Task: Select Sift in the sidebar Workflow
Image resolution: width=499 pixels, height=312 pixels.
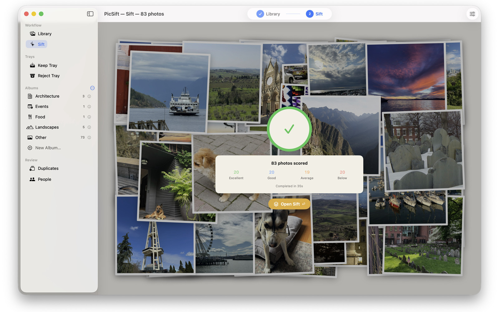Action: tap(37, 44)
